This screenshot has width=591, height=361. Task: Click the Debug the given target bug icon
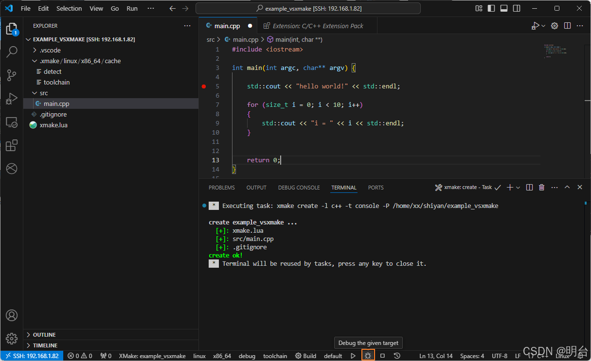368,356
